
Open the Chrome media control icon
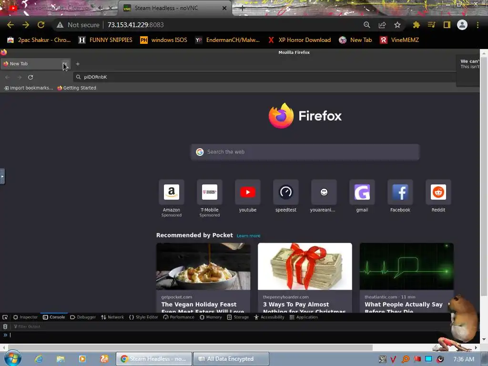point(431,25)
